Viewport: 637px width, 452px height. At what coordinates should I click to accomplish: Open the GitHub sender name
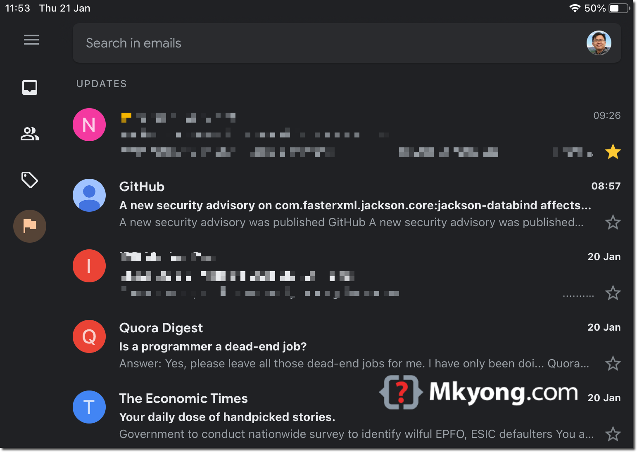tap(142, 187)
